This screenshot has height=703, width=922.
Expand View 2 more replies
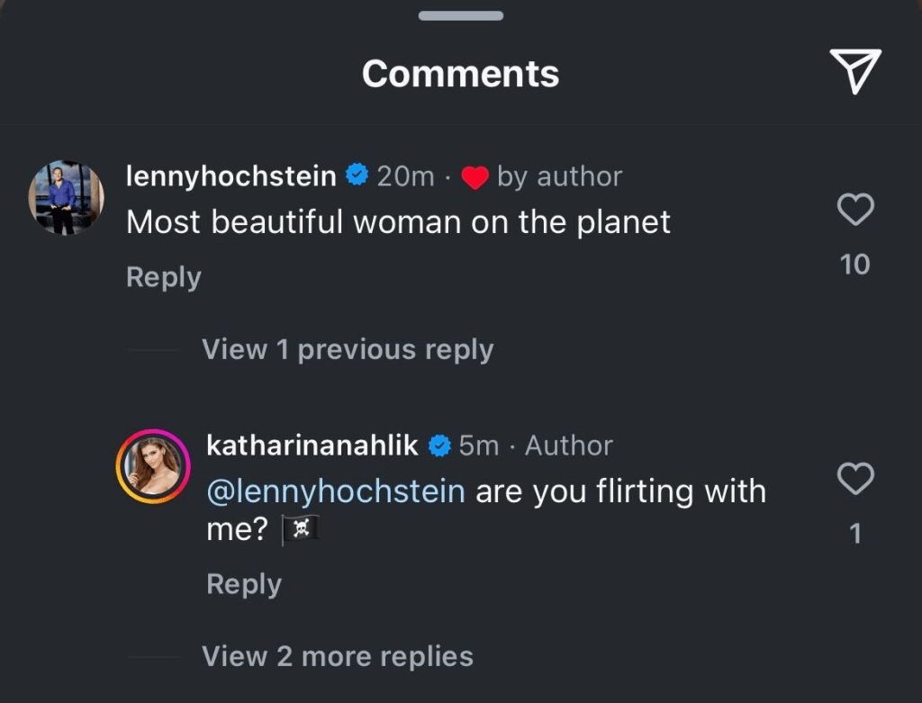click(x=338, y=656)
